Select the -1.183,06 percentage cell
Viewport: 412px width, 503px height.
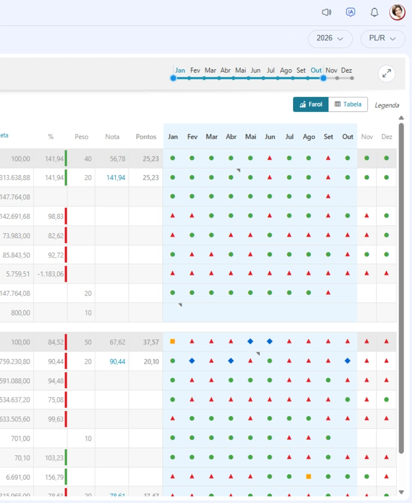pyautogui.click(x=50, y=274)
